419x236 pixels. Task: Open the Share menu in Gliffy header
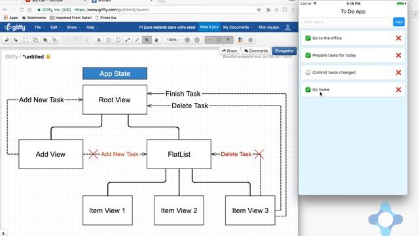tap(73, 28)
